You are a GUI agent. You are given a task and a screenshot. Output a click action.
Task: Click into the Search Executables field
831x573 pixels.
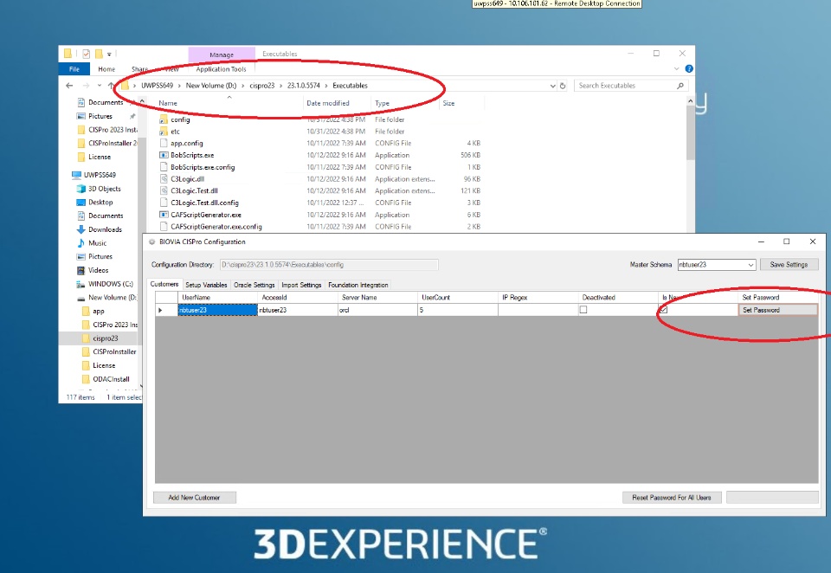point(625,86)
